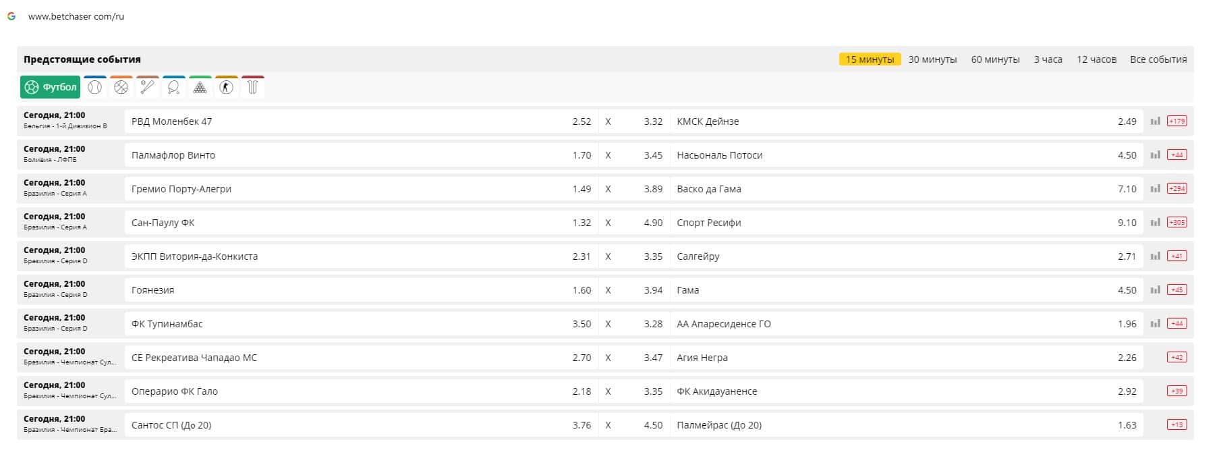This screenshot has width=1221, height=469.
Task: Expand +13 markets for Сантос СП match
Action: point(1176,425)
